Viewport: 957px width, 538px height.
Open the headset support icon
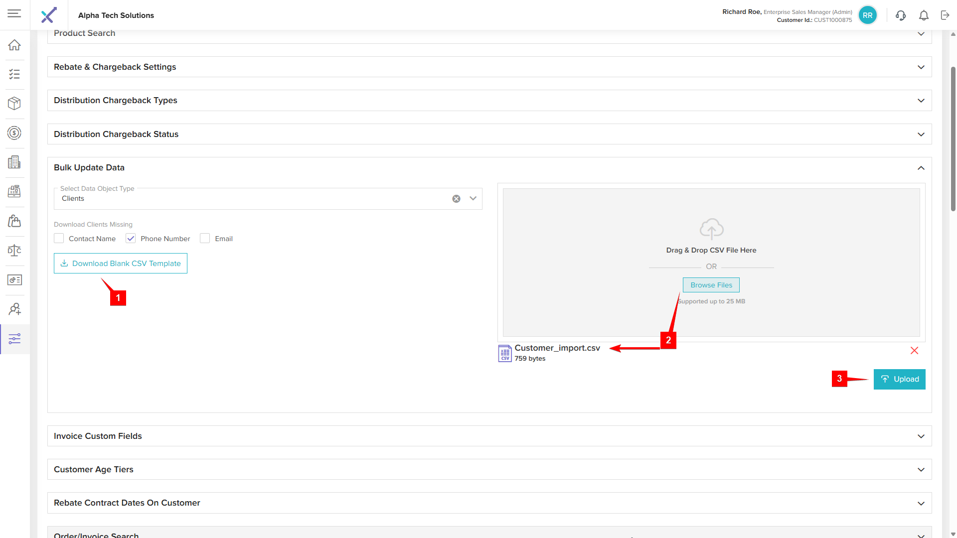coord(901,15)
